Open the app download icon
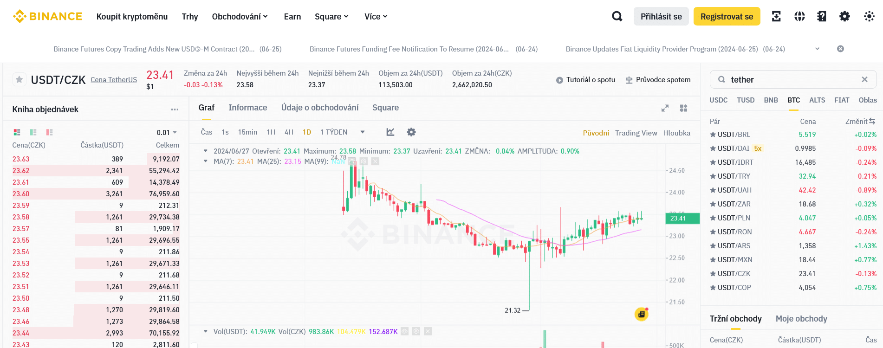883x348 pixels. [x=776, y=16]
